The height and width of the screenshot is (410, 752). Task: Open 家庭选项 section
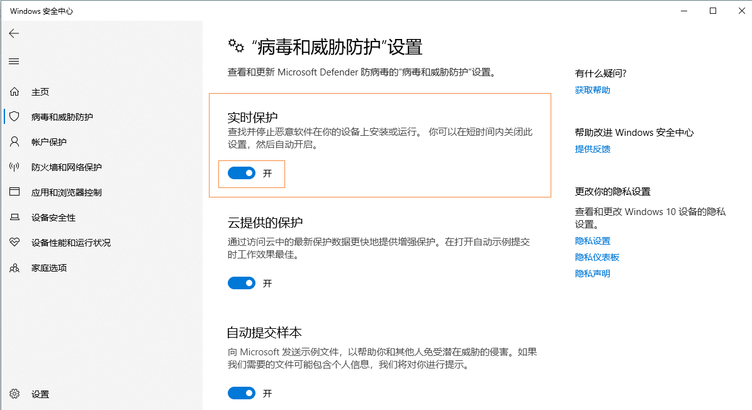pyautogui.click(x=49, y=268)
